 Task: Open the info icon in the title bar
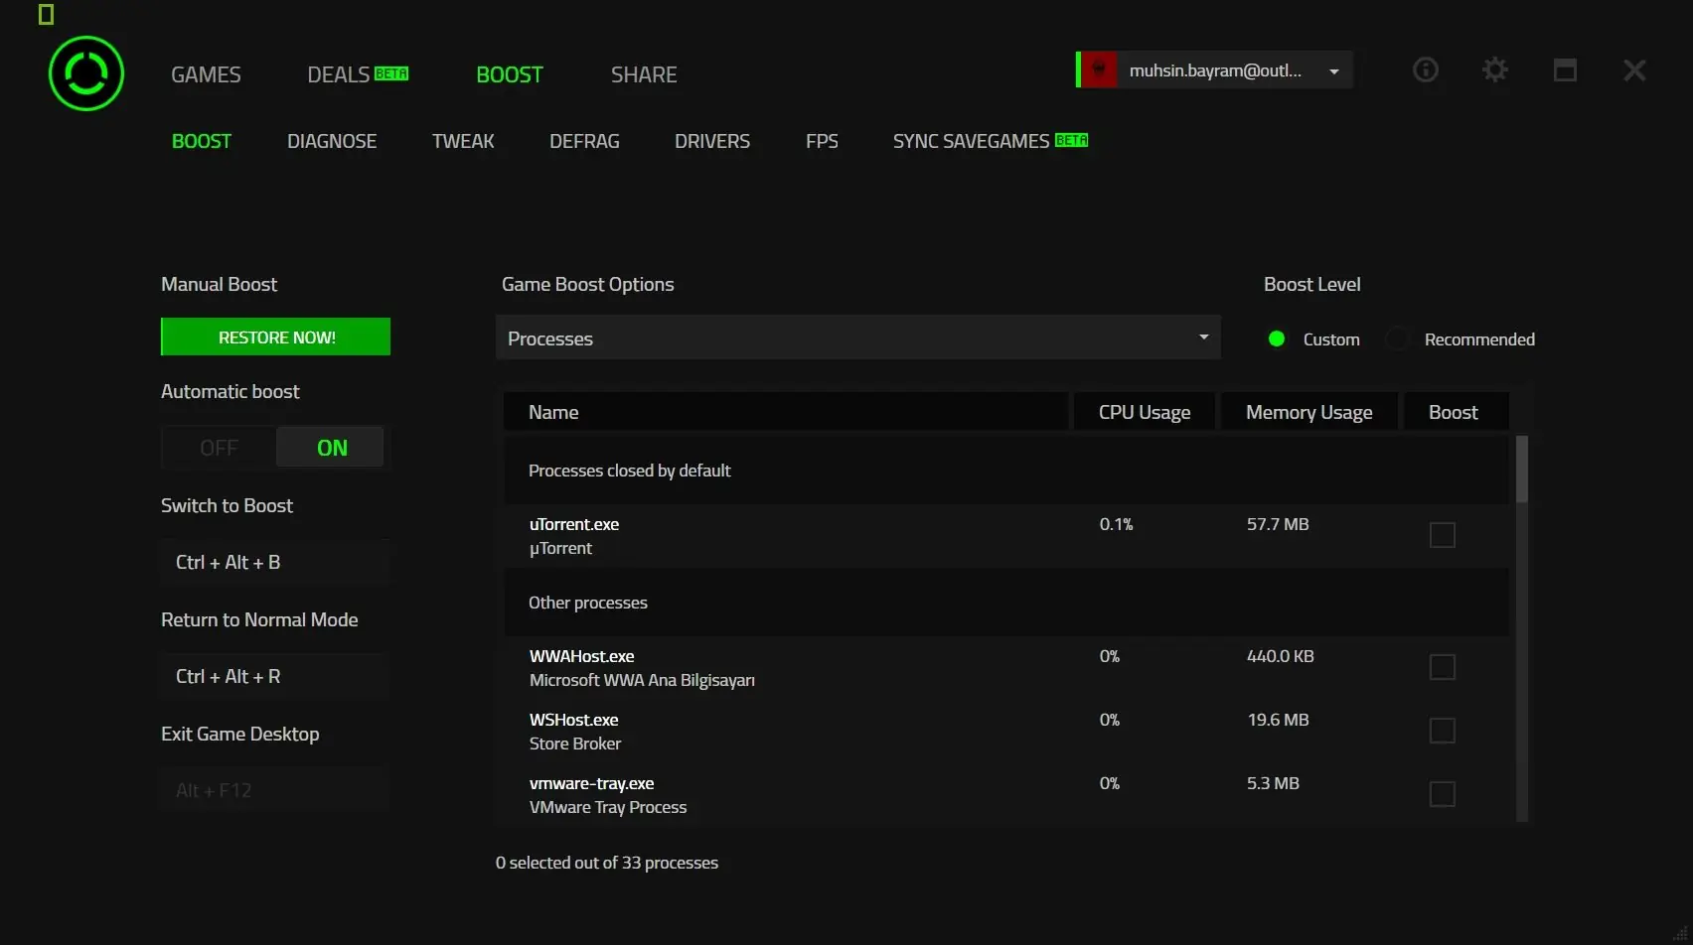1426,69
